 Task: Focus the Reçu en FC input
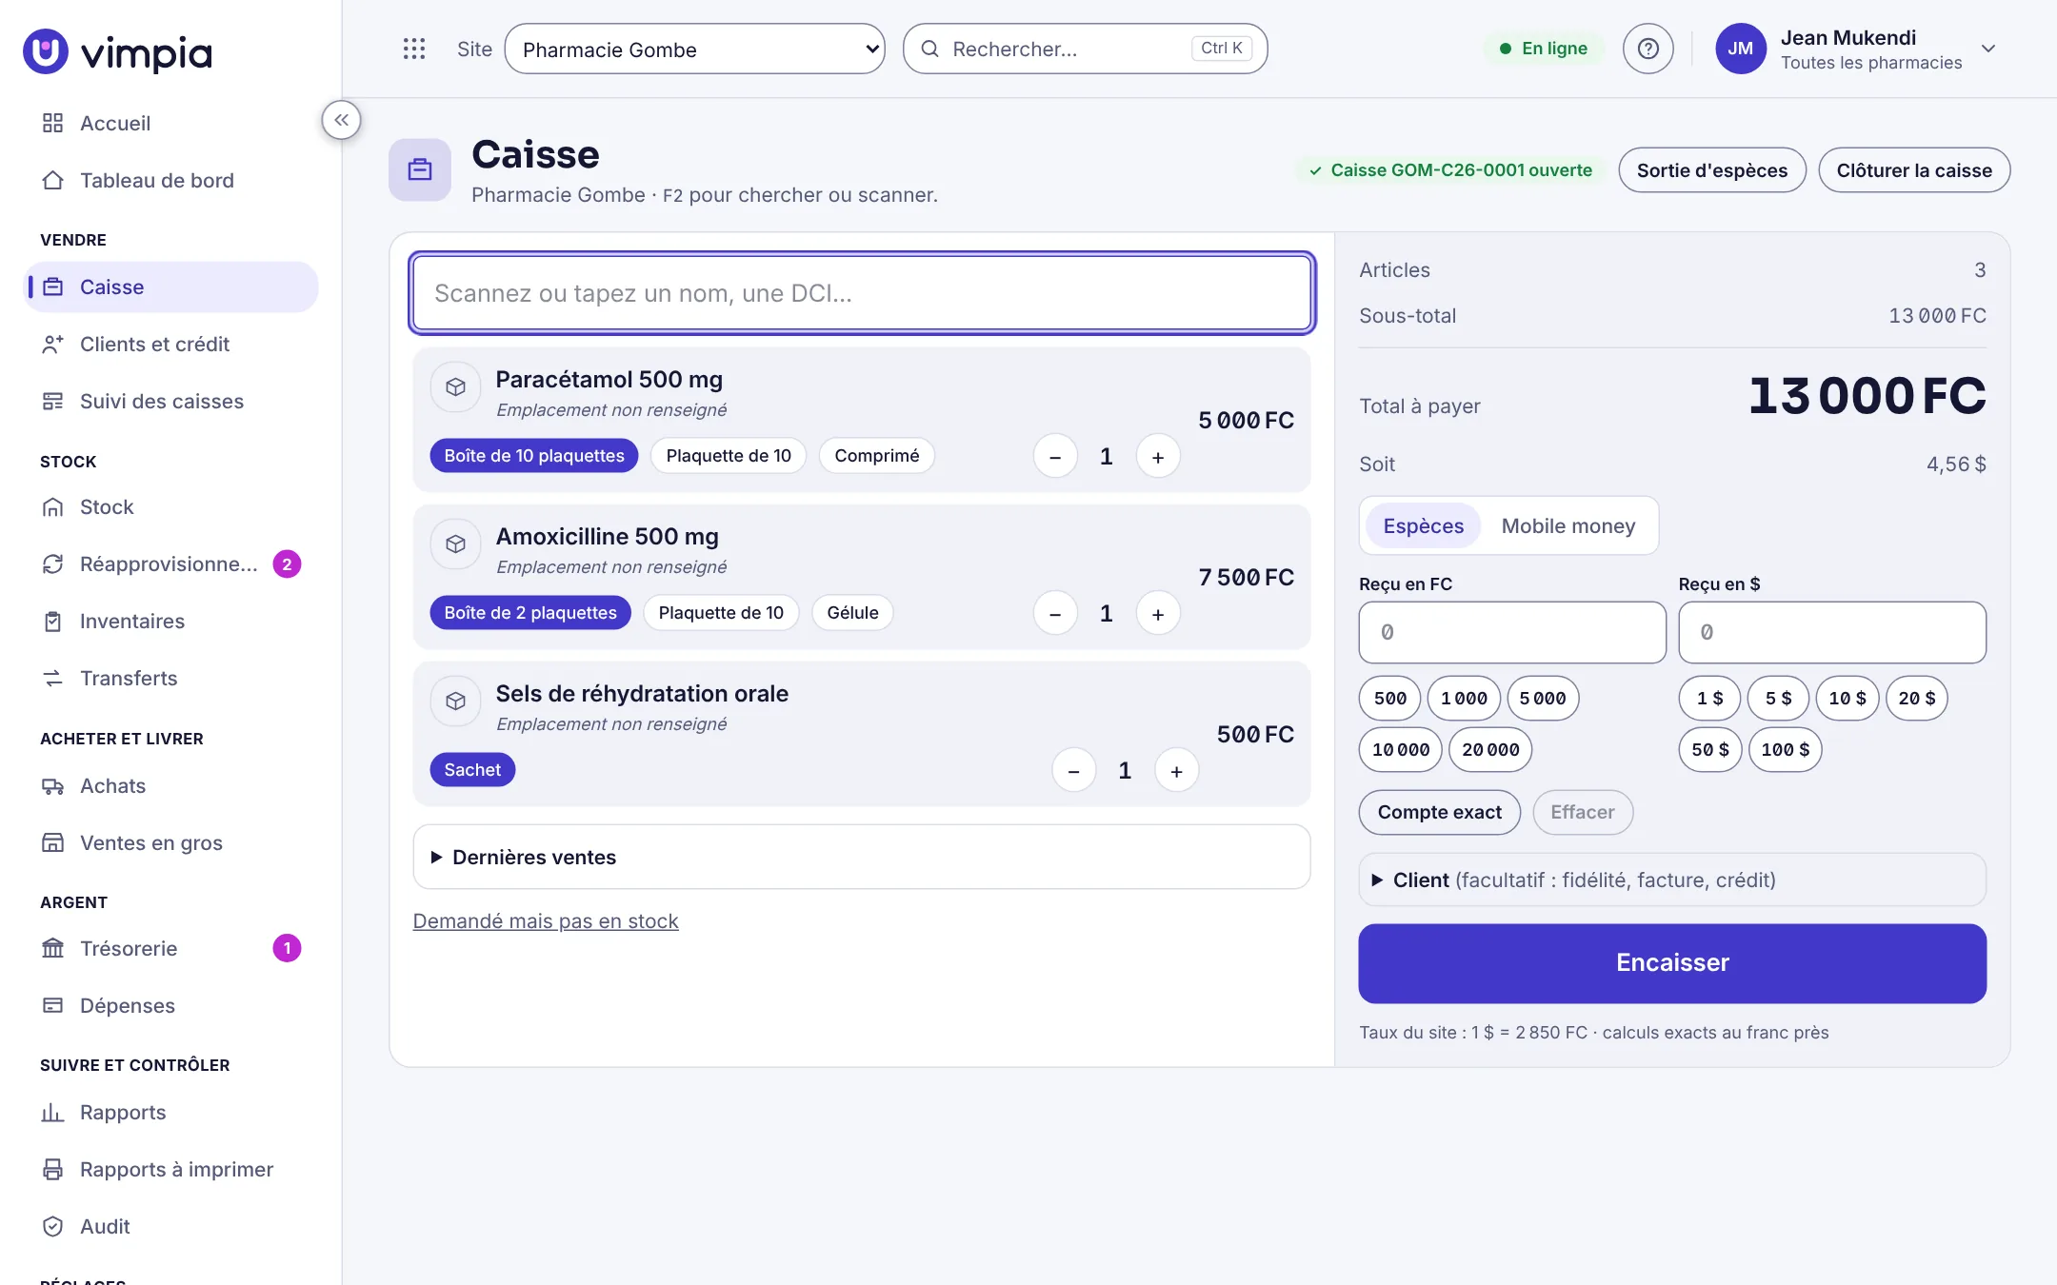tap(1512, 632)
